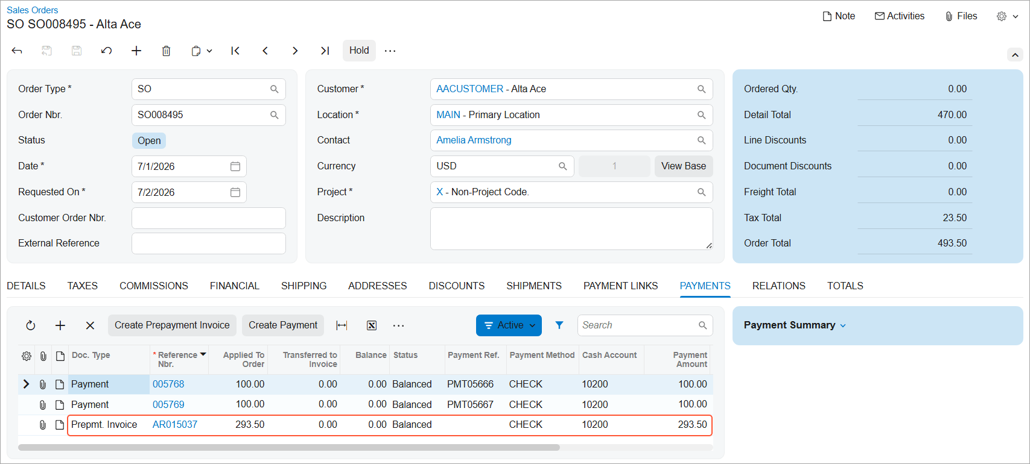The image size is (1030, 464).
Task: Switch to the DETAILS tab
Action: pyautogui.click(x=26, y=286)
